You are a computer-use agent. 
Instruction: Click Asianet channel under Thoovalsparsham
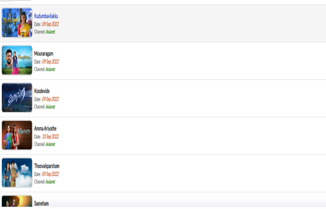coord(50,182)
